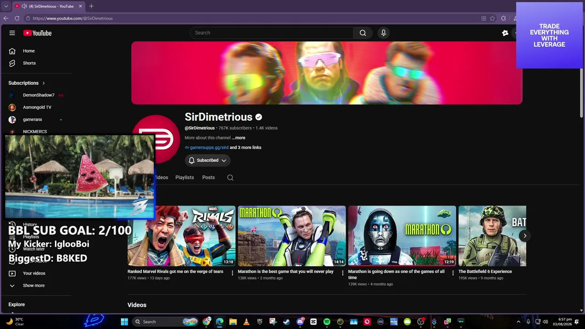Viewport: 585px width, 329px height.
Task: Click the magnifier search button beside the search box
Action: coord(363,33)
